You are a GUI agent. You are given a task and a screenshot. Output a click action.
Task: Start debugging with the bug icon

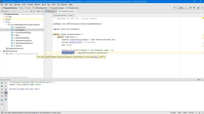click(194, 8)
